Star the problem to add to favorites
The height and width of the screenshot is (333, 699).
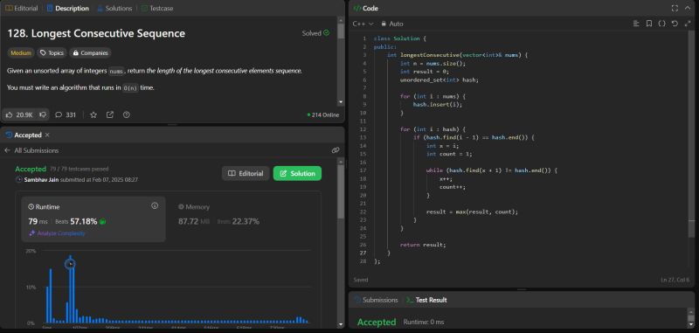tap(93, 114)
